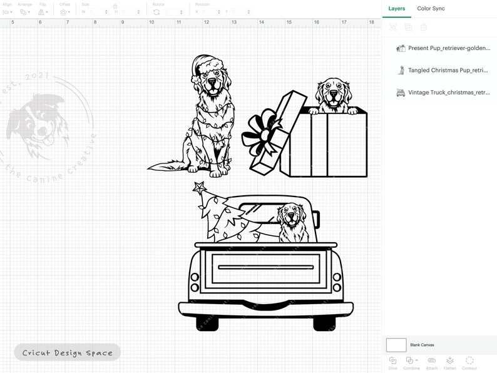Image resolution: width=497 pixels, height=373 pixels.
Task: Click the Group icon in Layers panel
Action: pos(393,28)
